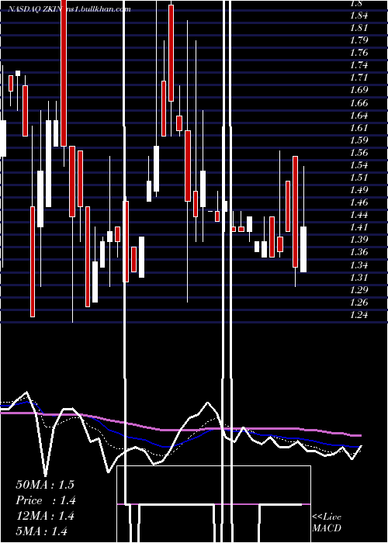Click the <<Live MACD label

coord(327,523)
